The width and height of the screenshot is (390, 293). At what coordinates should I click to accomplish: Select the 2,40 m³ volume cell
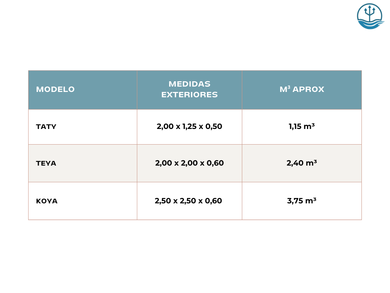(302, 163)
